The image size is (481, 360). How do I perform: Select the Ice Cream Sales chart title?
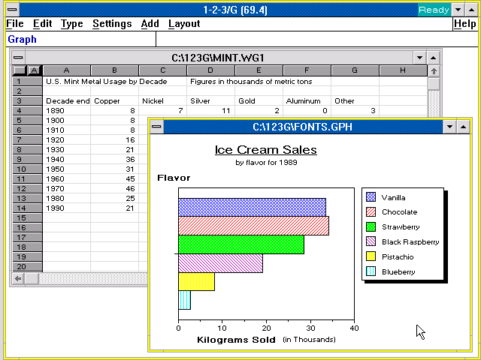[265, 150]
